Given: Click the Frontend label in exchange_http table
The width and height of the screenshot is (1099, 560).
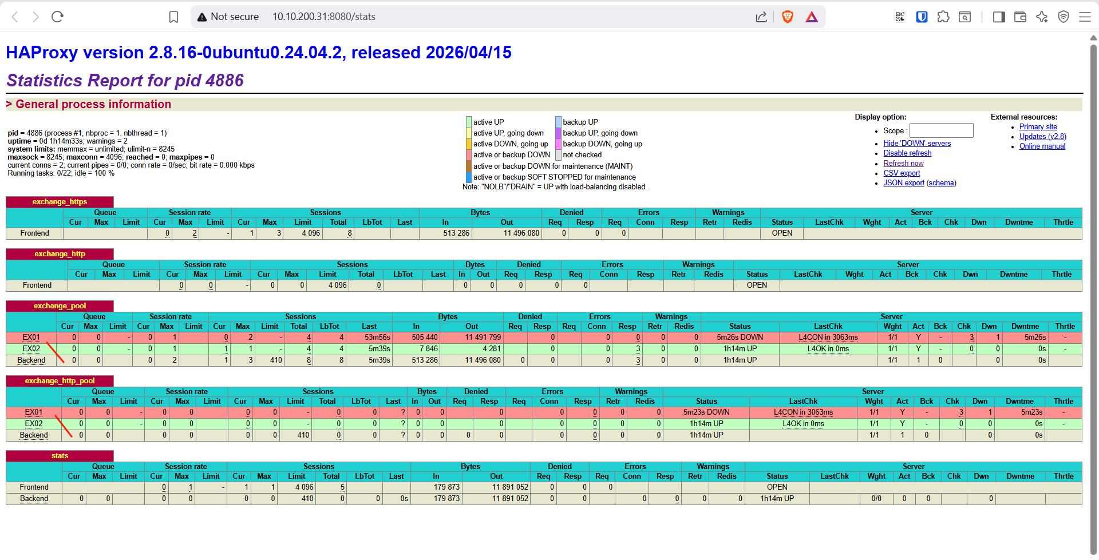Looking at the screenshot, I should tap(37, 285).
